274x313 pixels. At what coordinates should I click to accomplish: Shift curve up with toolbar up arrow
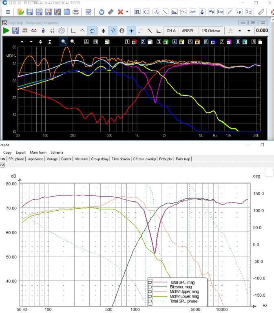click(x=240, y=31)
